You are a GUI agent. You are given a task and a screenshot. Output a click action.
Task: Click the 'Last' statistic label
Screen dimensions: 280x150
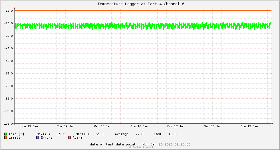click(158, 134)
